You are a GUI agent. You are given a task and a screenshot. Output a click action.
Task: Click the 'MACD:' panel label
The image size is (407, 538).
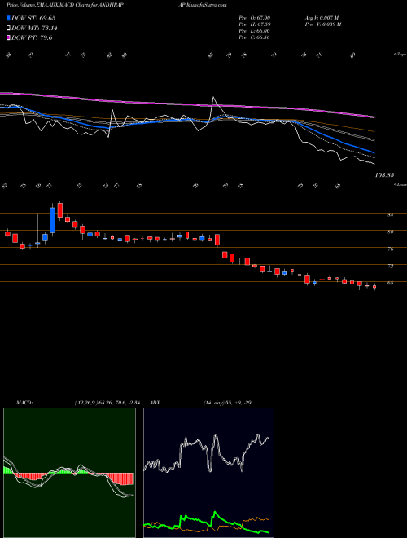24,403
